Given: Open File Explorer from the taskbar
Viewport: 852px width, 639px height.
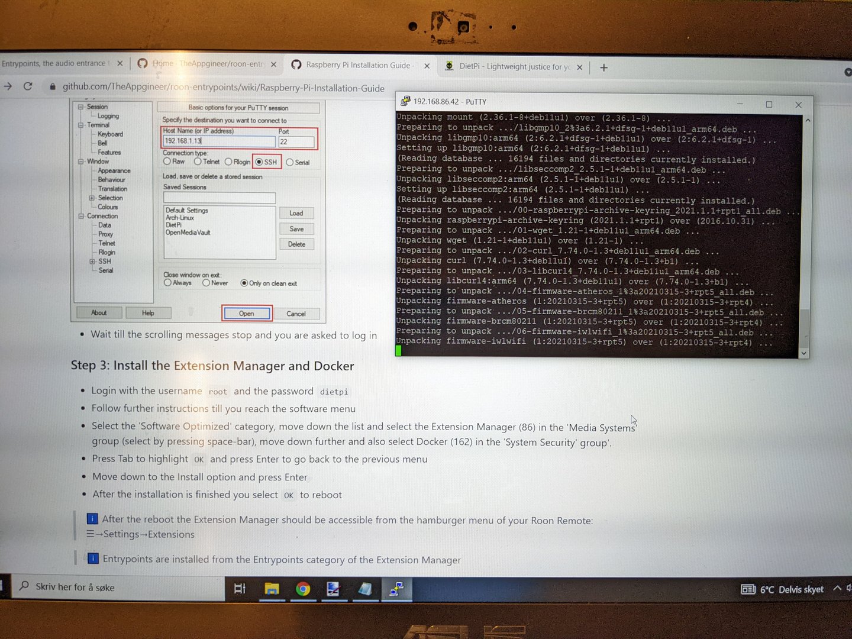Looking at the screenshot, I should point(272,589).
